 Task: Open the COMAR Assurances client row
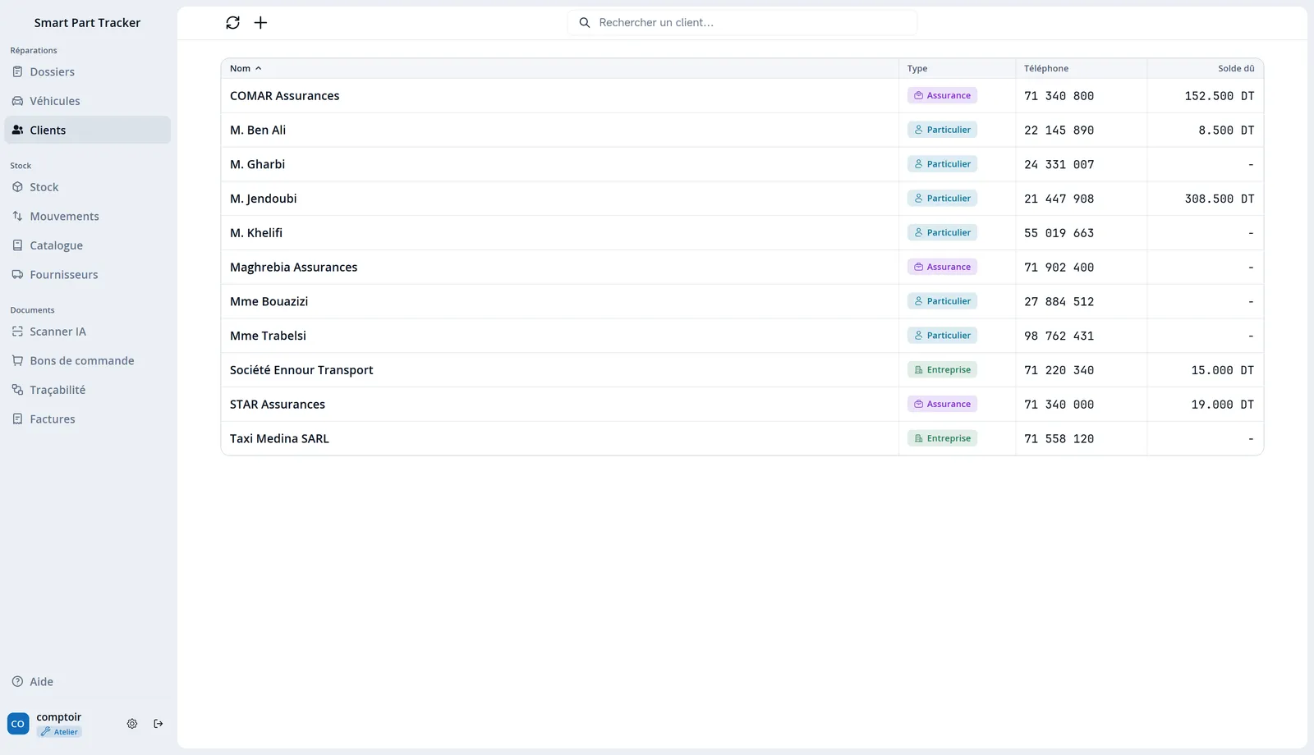[742, 96]
